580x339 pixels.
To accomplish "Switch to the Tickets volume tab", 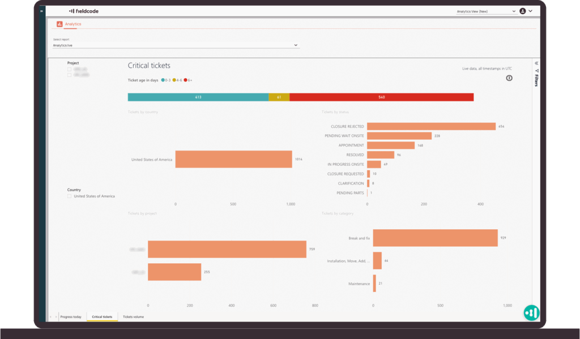I will (133, 317).
